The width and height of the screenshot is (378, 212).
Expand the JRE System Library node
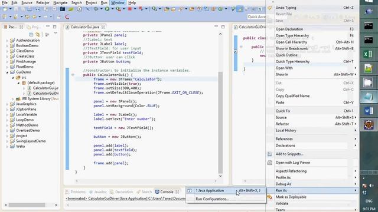(x=13, y=99)
